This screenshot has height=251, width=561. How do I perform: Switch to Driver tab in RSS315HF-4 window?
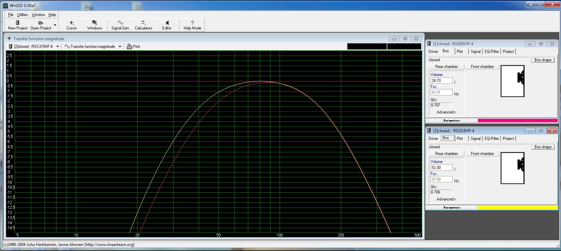tap(433, 139)
